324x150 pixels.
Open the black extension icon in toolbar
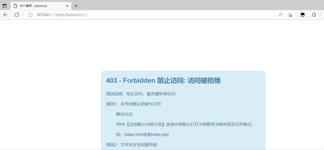[x=302, y=15]
